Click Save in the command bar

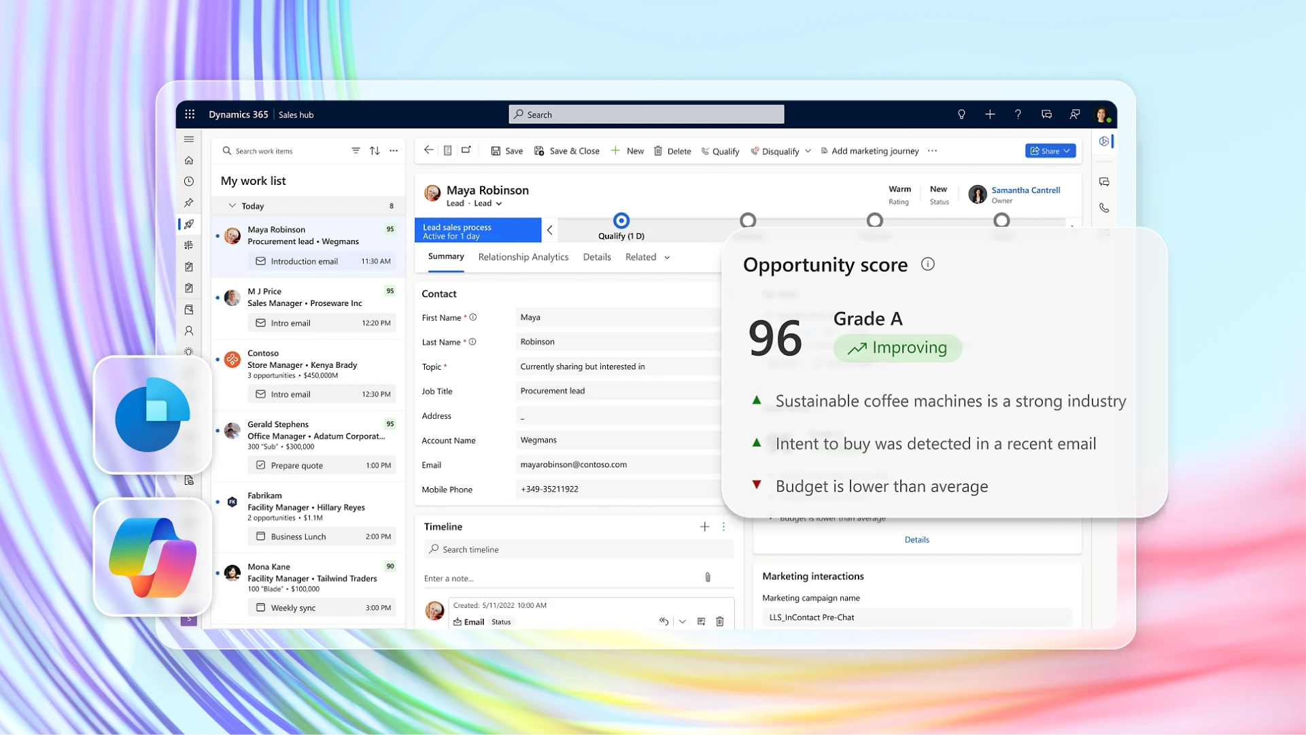[x=507, y=151]
